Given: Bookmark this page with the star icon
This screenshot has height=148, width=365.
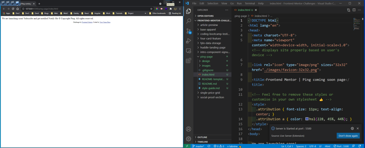Looking at the screenshot, I should click(x=151, y=9).
